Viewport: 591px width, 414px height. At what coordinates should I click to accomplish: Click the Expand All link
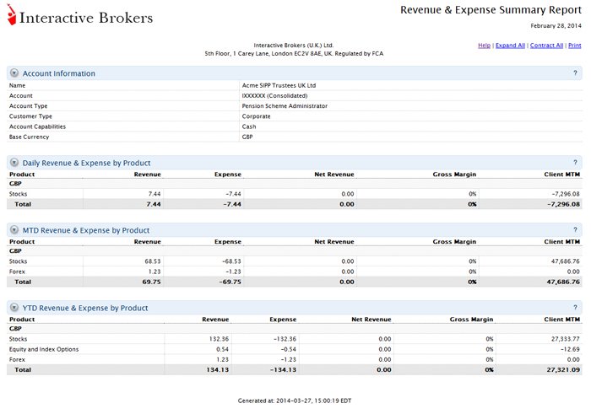[510, 46]
